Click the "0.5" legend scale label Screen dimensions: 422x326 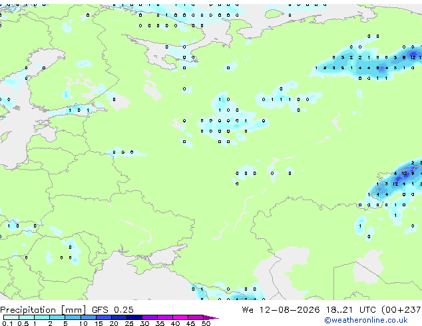[x=23, y=323]
